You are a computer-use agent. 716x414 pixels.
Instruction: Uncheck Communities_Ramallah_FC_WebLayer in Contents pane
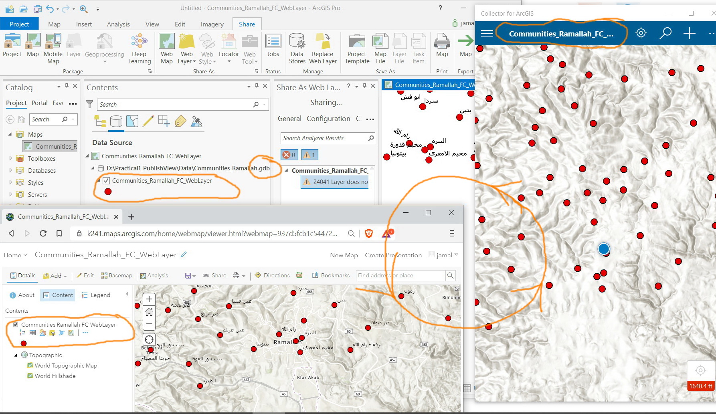point(106,181)
